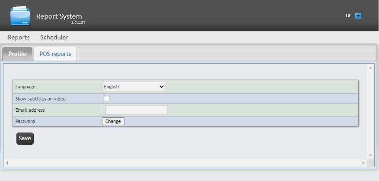379x181 pixels.
Task: Save the profile settings
Action: (x=25, y=139)
